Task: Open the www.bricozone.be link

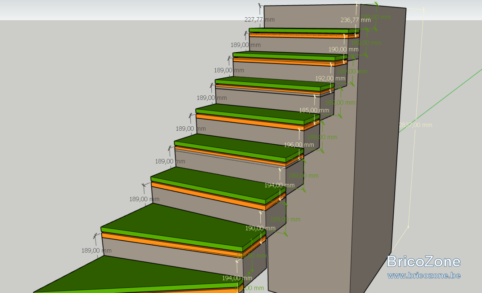Action: pos(424,276)
